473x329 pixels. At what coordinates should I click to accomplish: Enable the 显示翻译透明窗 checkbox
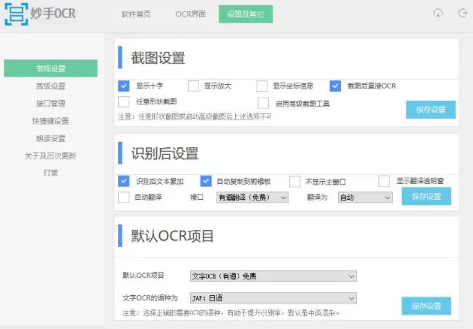384,181
